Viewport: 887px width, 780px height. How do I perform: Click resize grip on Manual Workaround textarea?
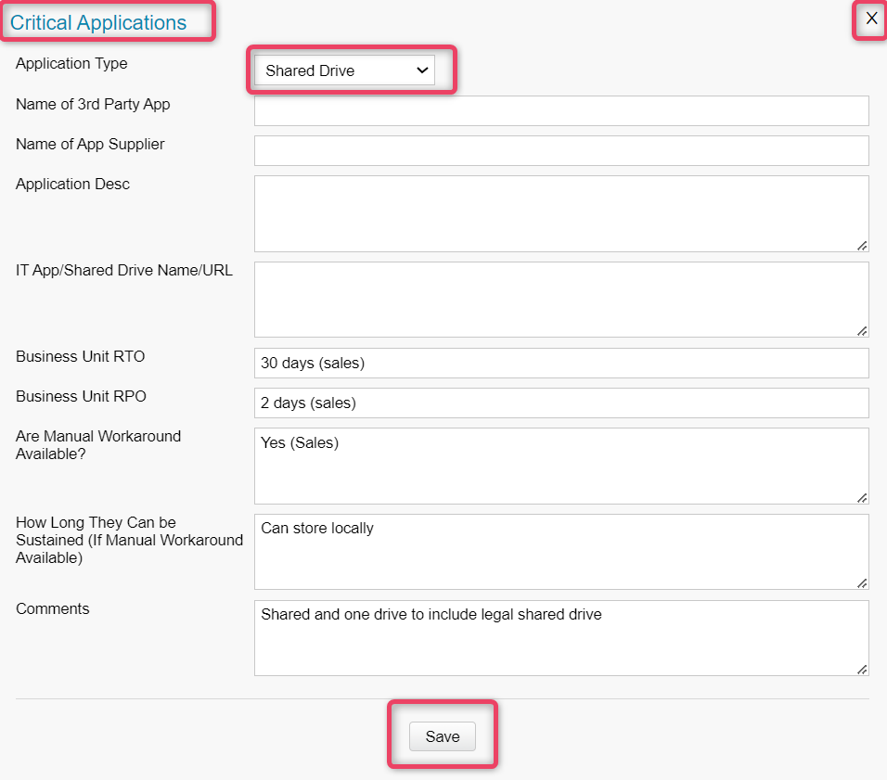click(x=862, y=498)
